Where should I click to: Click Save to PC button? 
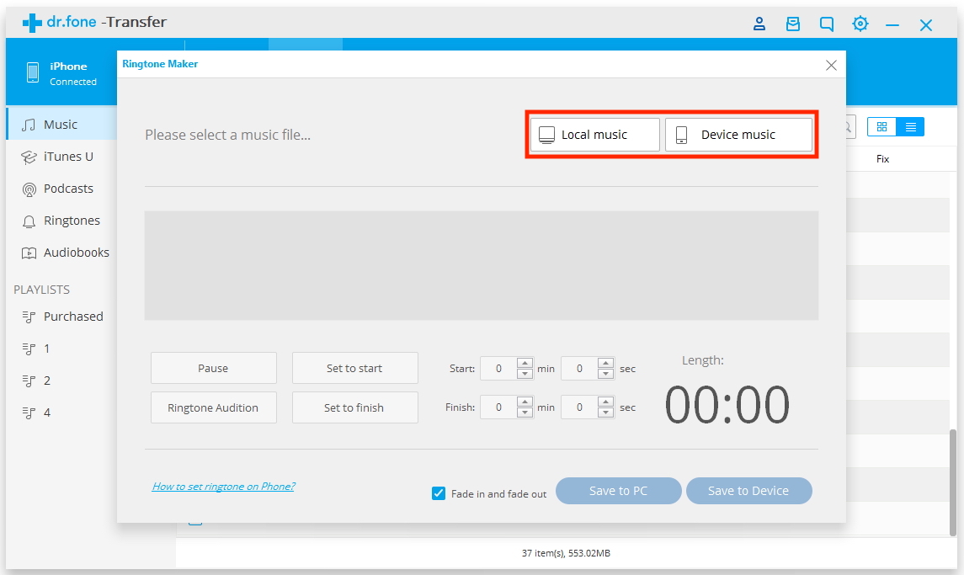click(619, 491)
